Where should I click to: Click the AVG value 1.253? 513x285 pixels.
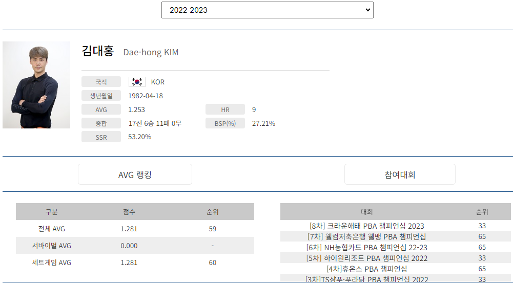(x=136, y=109)
